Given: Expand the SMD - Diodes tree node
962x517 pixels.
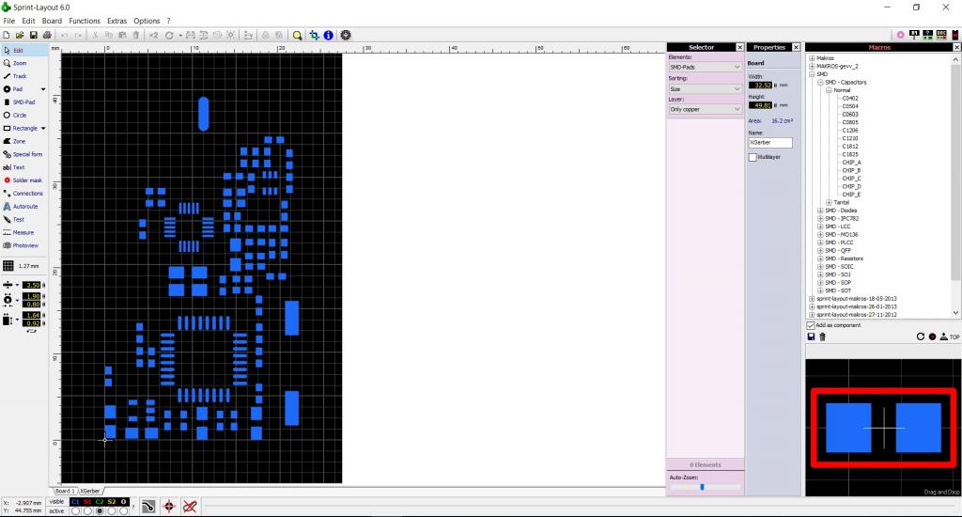Looking at the screenshot, I should pos(820,211).
